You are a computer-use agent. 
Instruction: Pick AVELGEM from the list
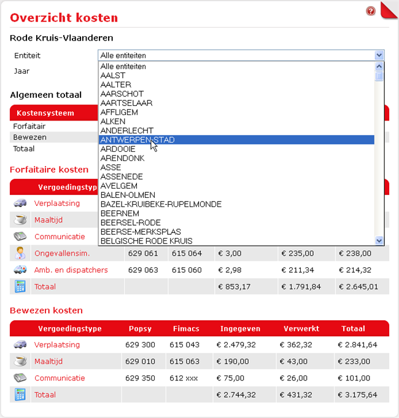tap(236, 186)
